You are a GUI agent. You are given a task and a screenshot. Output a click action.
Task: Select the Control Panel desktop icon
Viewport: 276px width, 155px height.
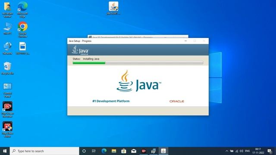[x=7, y=90]
